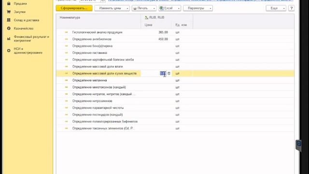The height and width of the screenshot is (174, 309).
Task: Open calculator button in the edited price cell
Action: pyautogui.click(x=169, y=73)
